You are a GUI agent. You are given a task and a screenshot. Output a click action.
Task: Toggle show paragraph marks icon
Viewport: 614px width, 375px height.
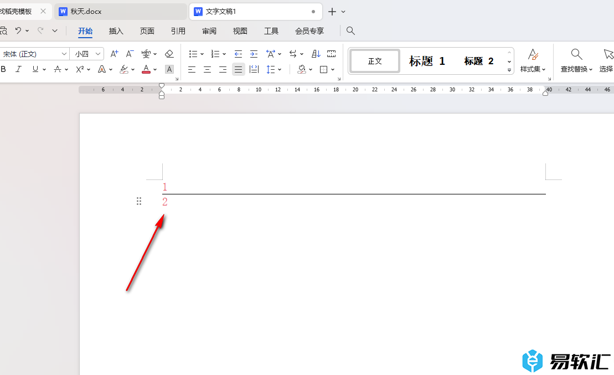(x=331, y=54)
